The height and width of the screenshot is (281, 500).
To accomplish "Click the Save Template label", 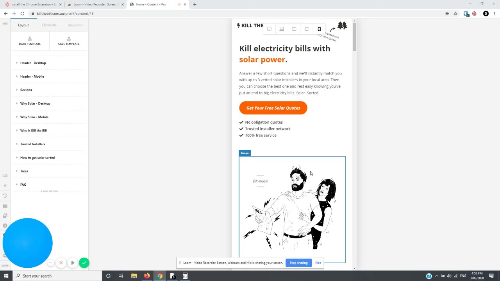I will pyautogui.click(x=69, y=44).
